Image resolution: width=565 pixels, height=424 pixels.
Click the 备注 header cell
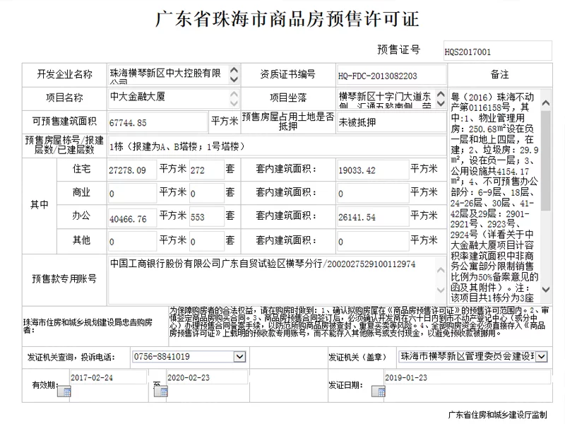click(499, 75)
